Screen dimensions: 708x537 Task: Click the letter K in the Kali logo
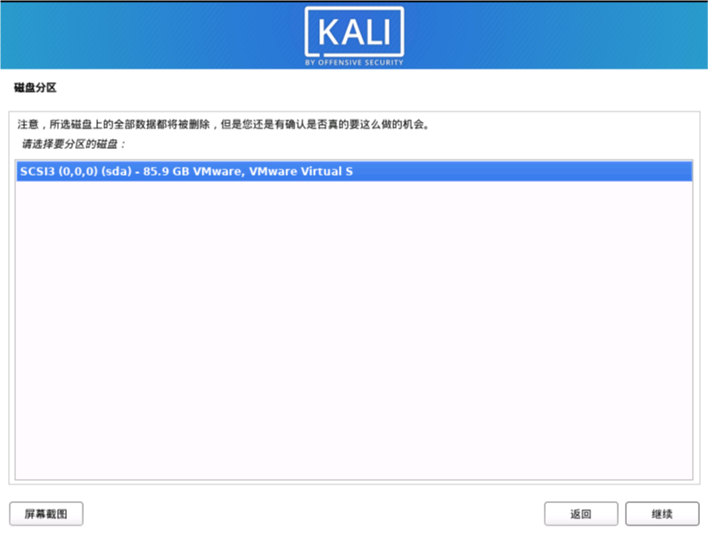coord(326,32)
